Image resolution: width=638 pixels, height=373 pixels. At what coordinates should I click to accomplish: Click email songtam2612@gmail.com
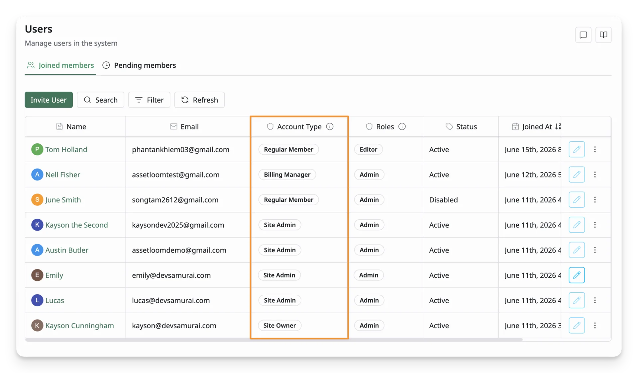pos(175,200)
